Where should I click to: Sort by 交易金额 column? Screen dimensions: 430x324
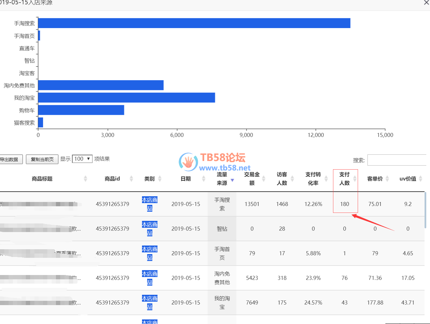[x=264, y=179]
